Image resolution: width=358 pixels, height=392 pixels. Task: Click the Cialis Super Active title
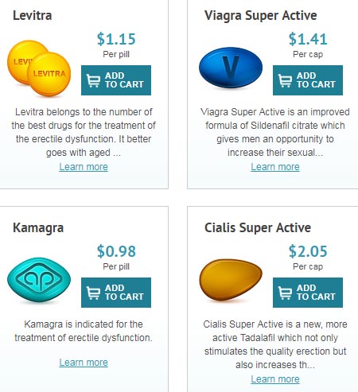(258, 228)
